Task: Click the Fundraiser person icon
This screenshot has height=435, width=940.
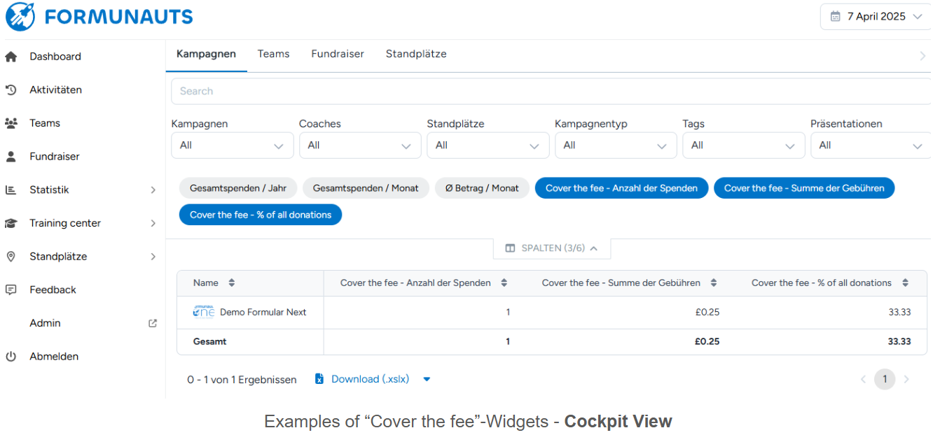Action: 11,157
